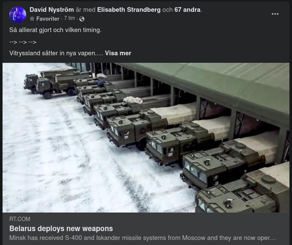Click David Nyström's profile picture
The width and height of the screenshot is (292, 245).
point(18,14)
